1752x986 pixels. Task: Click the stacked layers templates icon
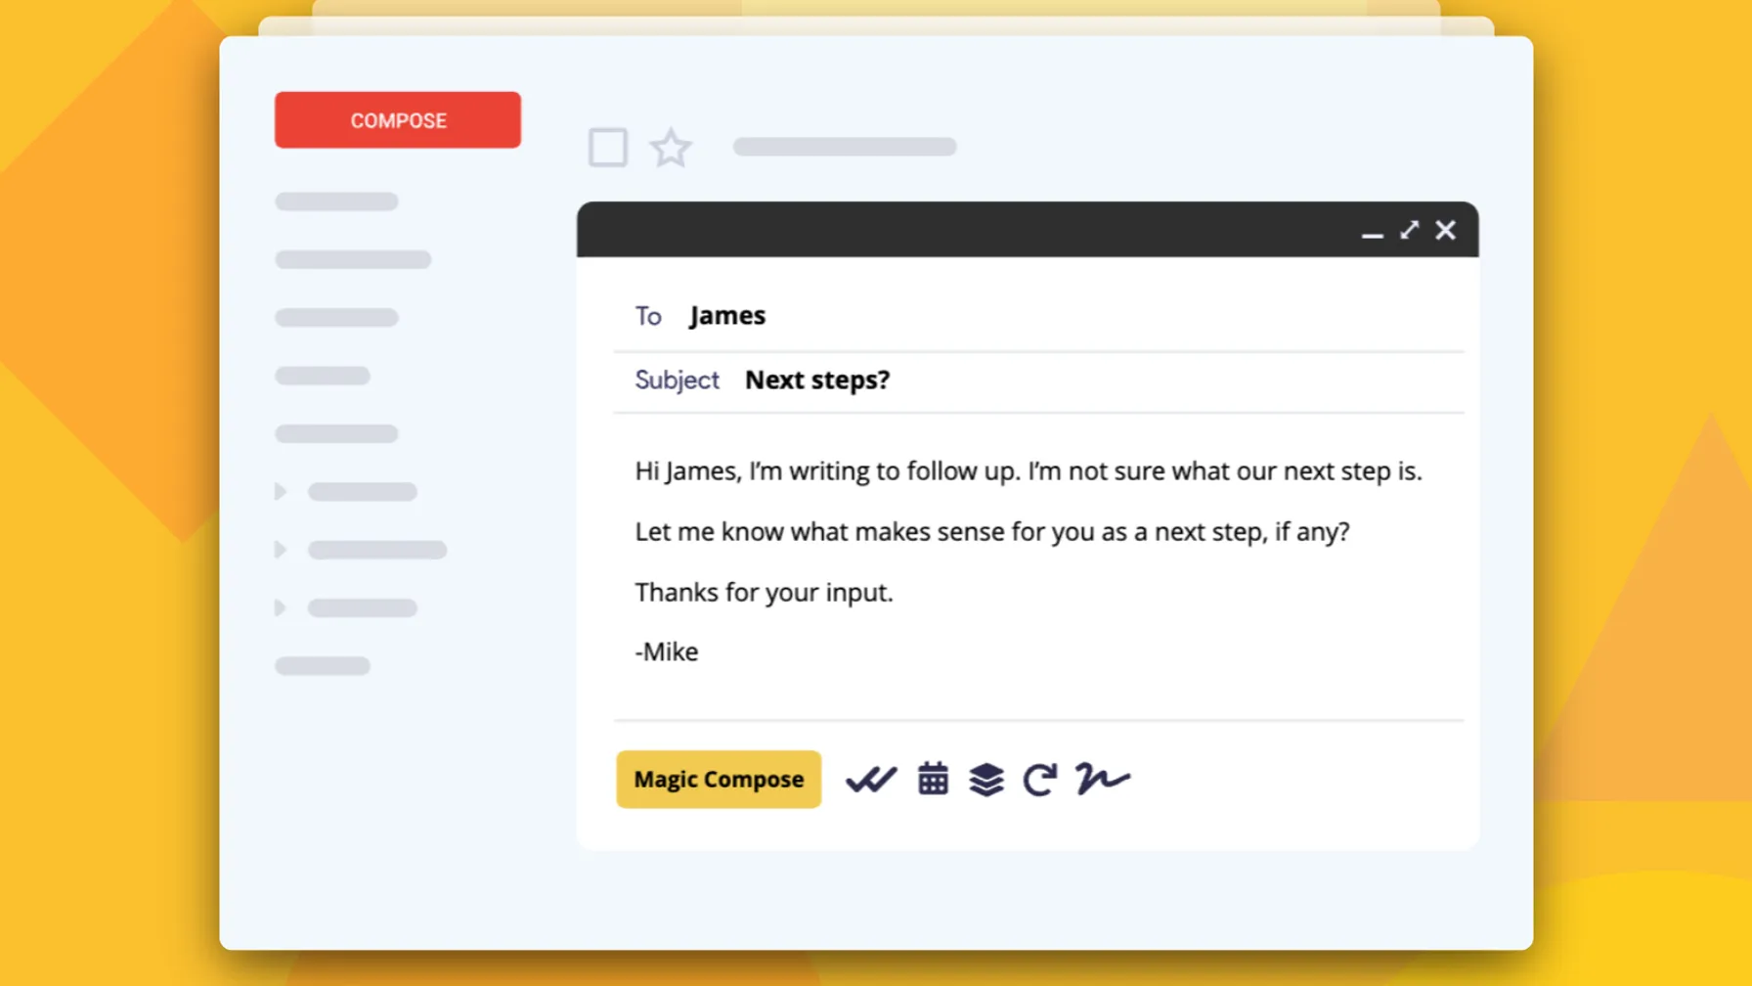coord(986,780)
